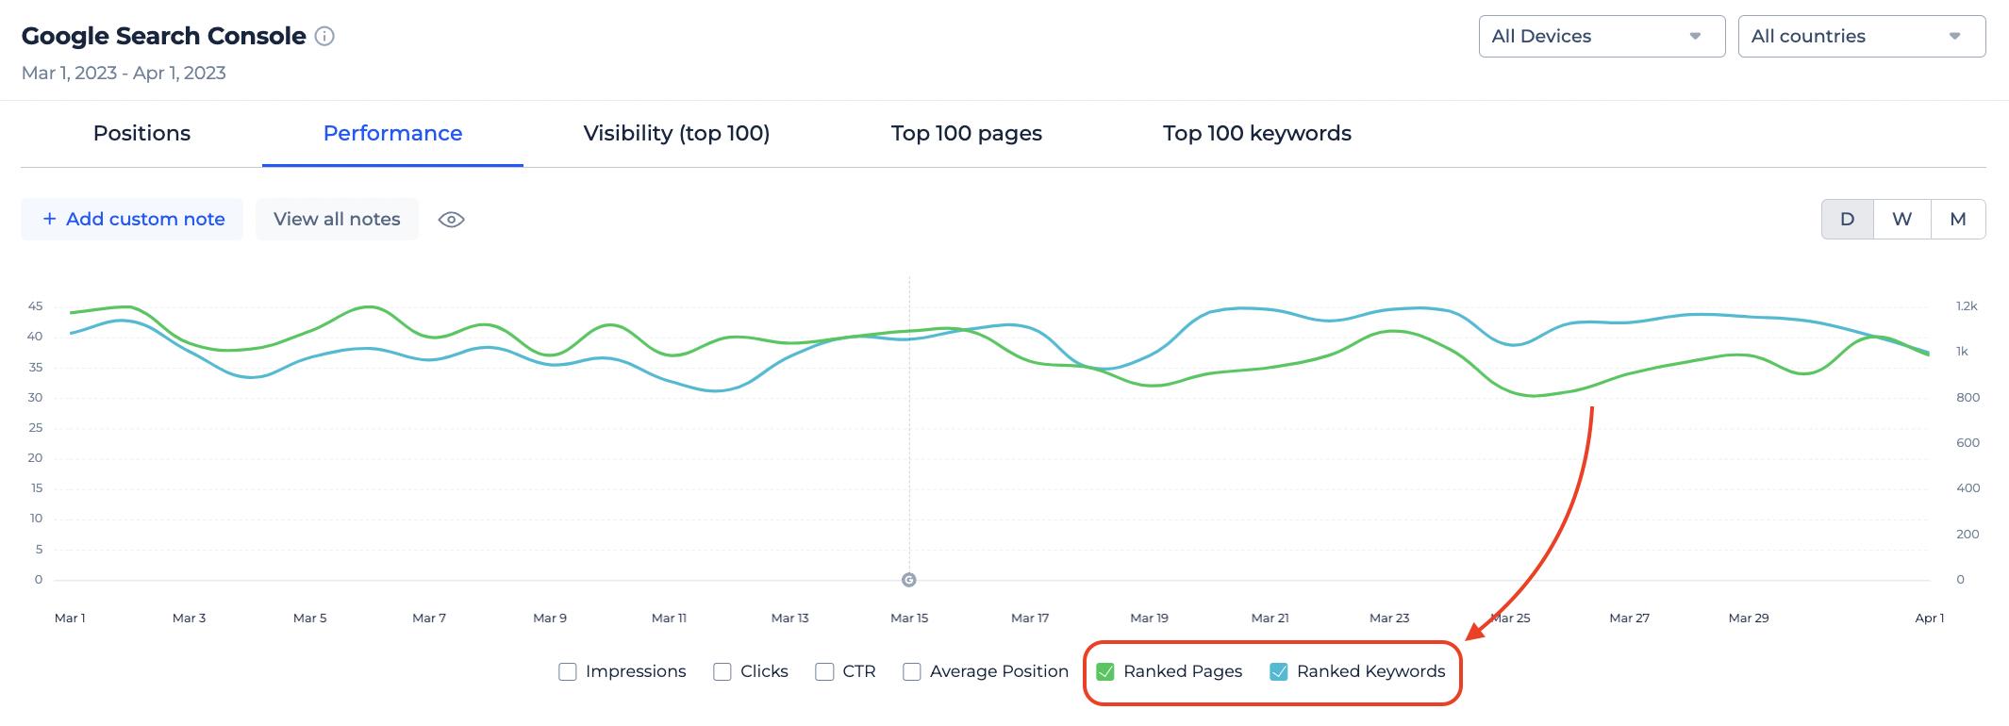Viewport: 2009px width, 726px height.
Task: Open the Visibility (top 100) tab
Action: click(x=676, y=133)
